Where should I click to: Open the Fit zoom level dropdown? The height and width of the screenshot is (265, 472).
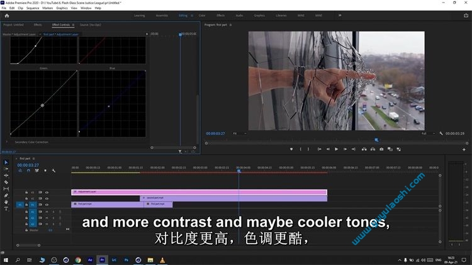click(x=240, y=133)
